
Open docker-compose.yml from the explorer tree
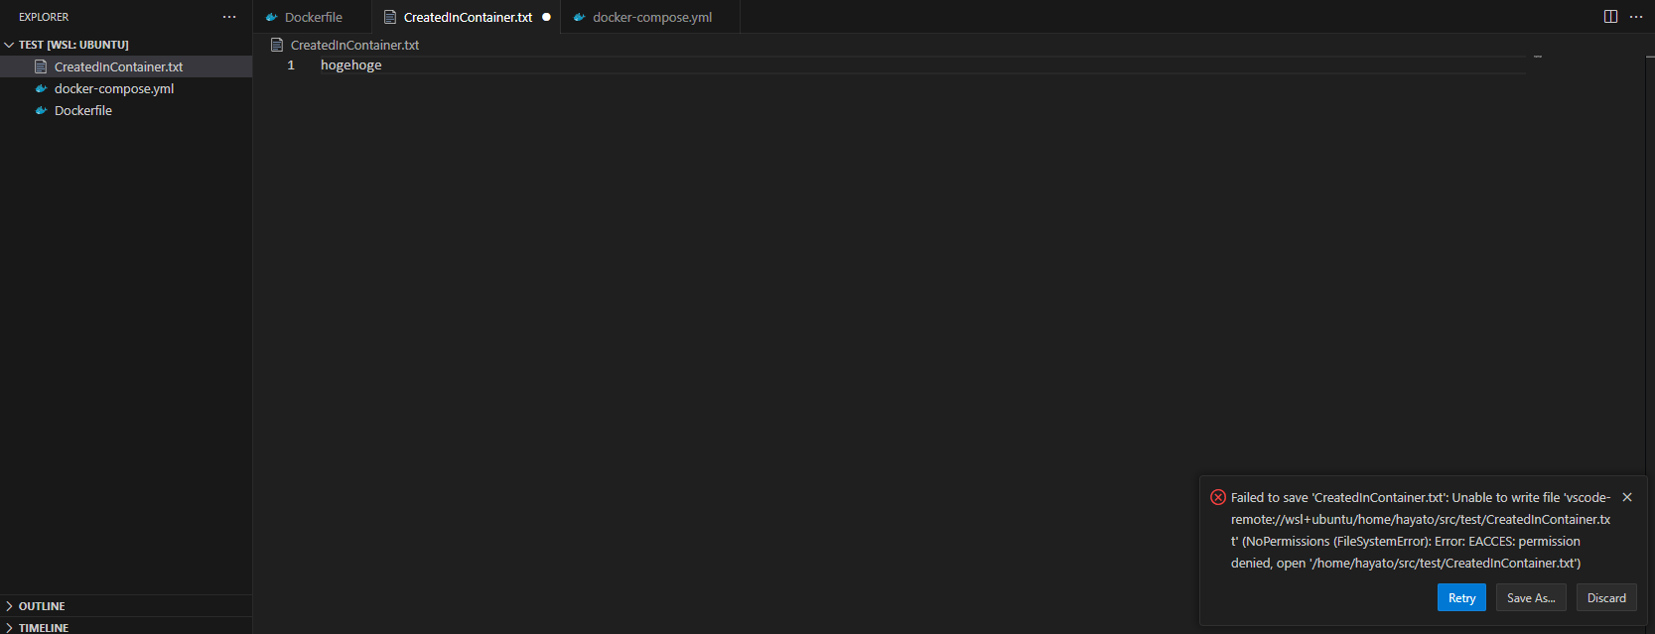click(x=126, y=88)
